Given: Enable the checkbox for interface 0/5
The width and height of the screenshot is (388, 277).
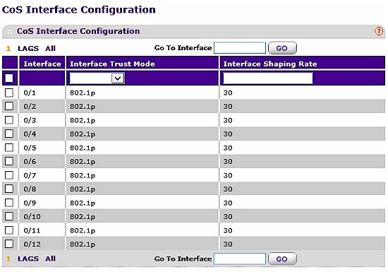Looking at the screenshot, I should pyautogui.click(x=9, y=148).
